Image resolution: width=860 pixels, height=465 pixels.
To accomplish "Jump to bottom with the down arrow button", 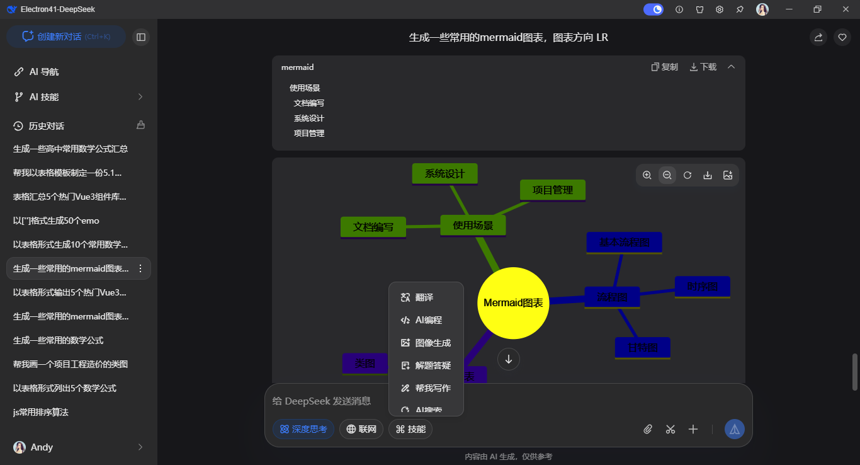I will pyautogui.click(x=509, y=359).
